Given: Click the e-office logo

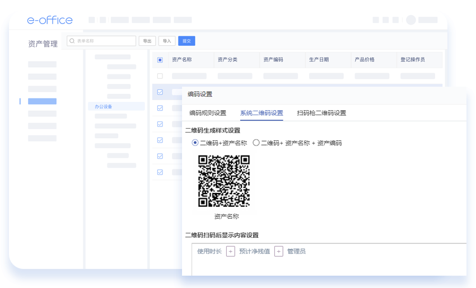Looking at the screenshot, I should pos(50,20).
